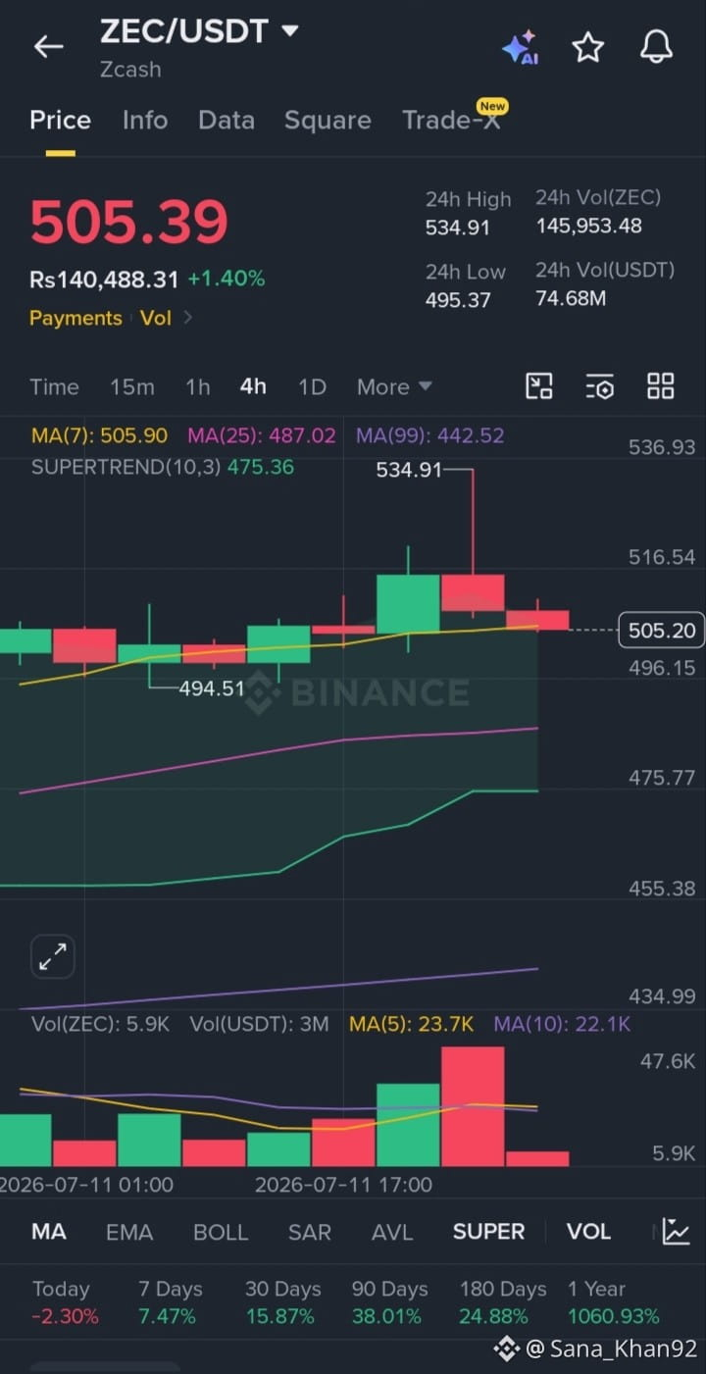Expand Payments Vol tags chevron

188,318
